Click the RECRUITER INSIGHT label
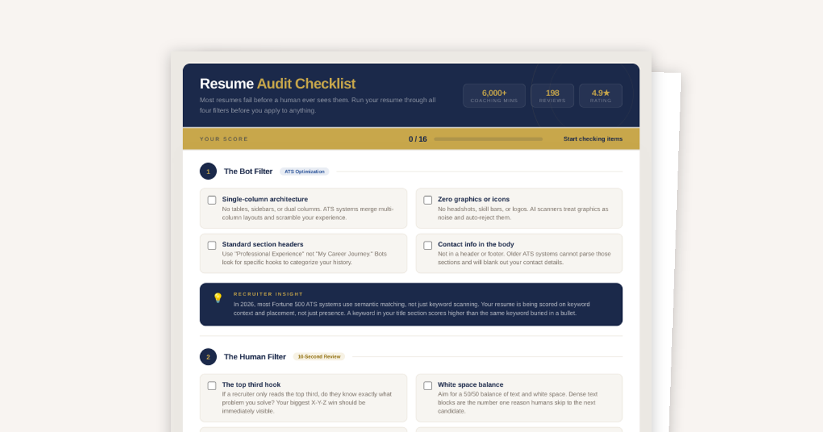The width and height of the screenshot is (823, 432). point(268,294)
